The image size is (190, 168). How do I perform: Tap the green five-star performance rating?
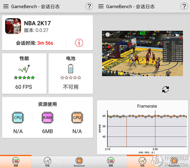pos(24,78)
